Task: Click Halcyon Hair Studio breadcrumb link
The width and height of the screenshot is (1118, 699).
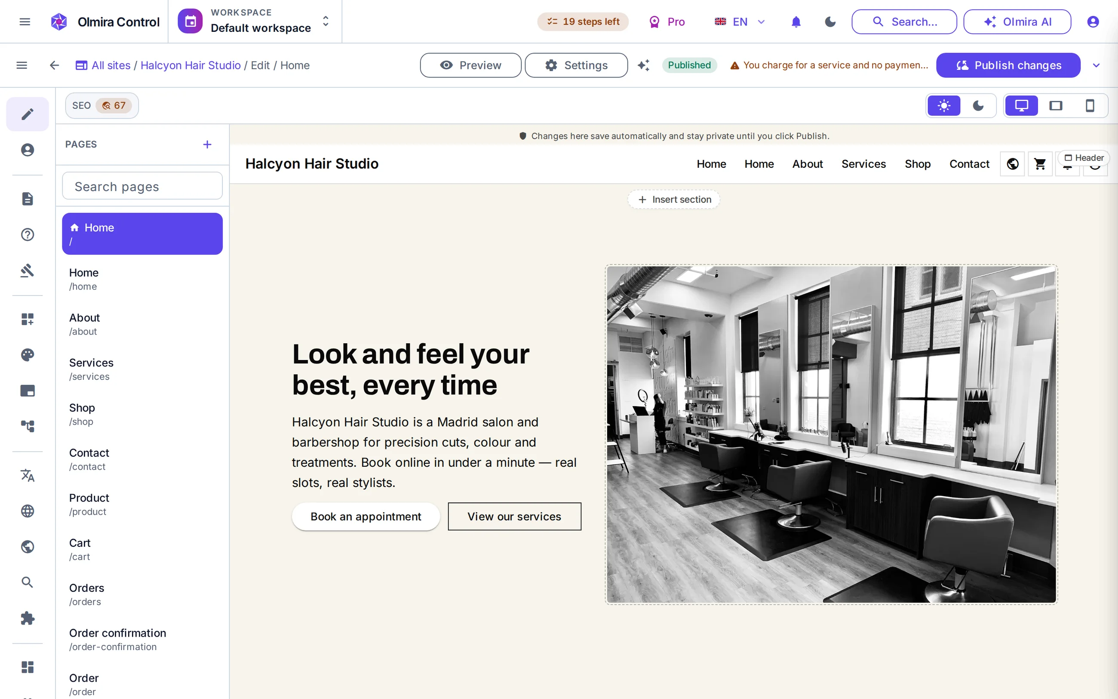Action: 190,65
